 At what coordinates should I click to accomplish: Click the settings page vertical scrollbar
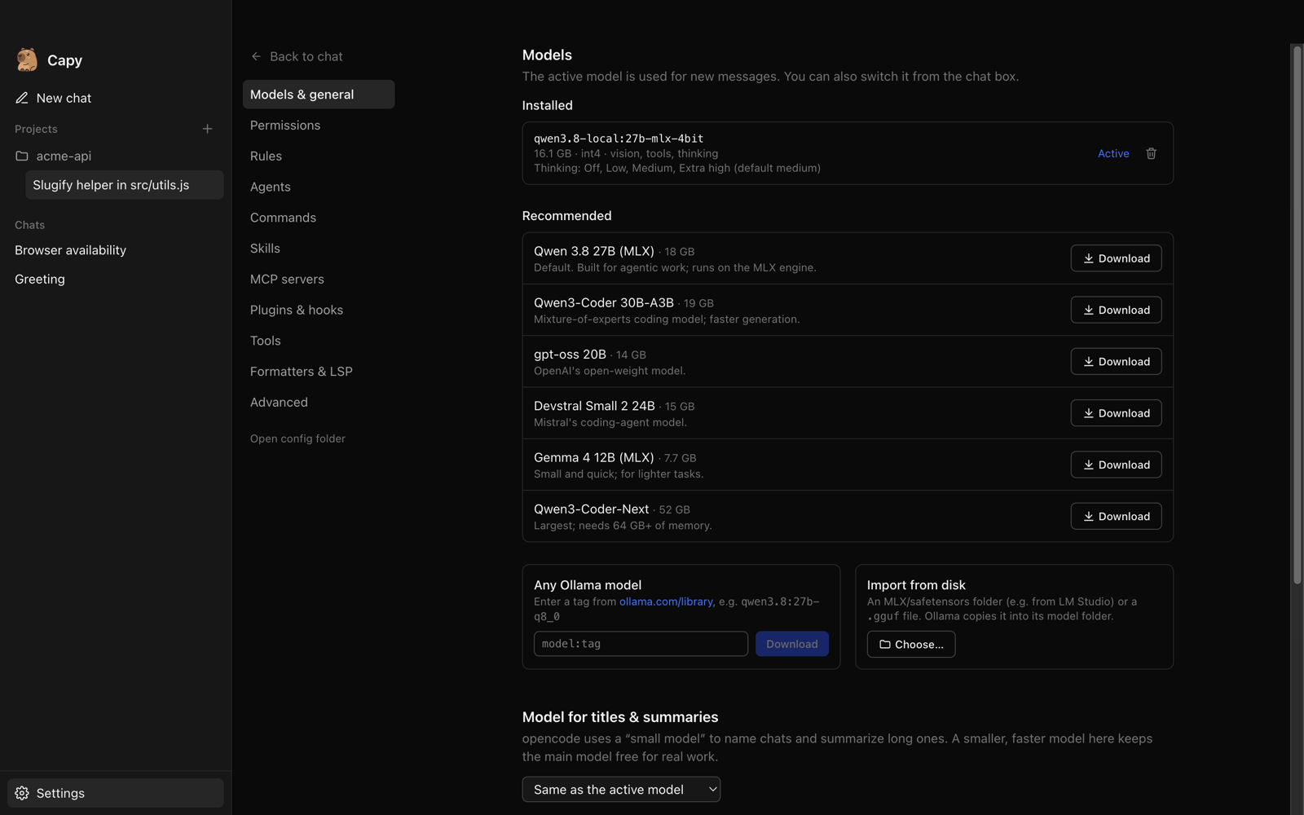coord(1297,314)
